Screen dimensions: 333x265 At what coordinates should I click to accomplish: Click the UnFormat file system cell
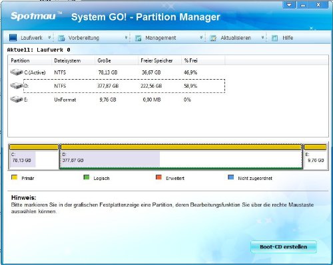coord(65,100)
